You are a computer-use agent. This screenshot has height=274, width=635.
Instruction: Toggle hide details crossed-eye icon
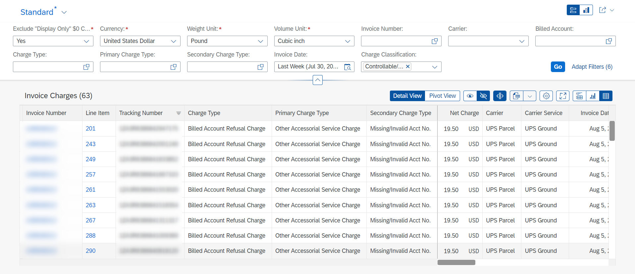click(483, 96)
